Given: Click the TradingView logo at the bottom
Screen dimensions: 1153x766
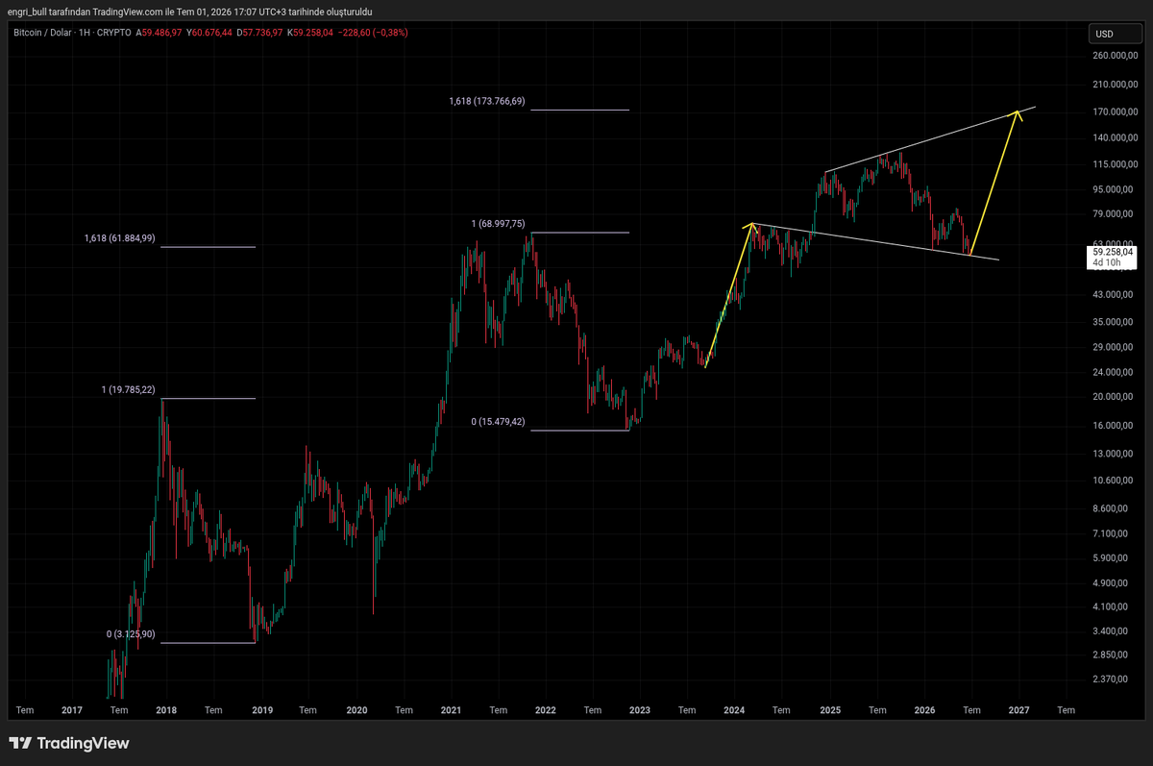Looking at the screenshot, I should pyautogui.click(x=68, y=743).
